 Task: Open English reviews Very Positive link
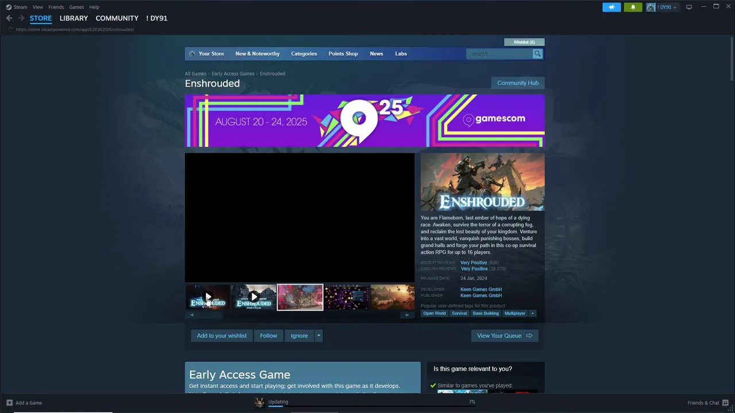coord(474,269)
